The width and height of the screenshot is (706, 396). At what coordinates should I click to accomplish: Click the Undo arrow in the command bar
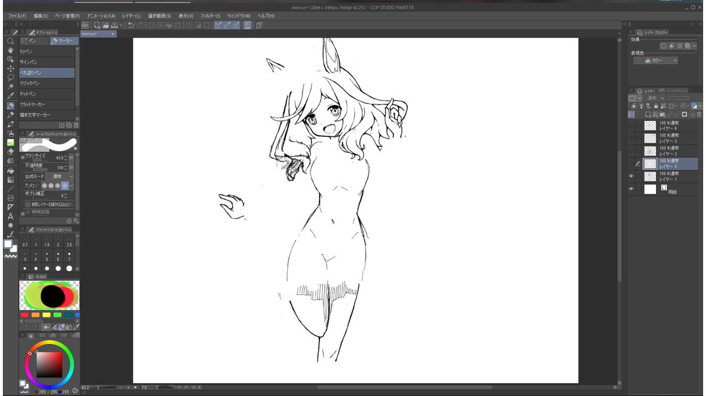[x=131, y=25]
